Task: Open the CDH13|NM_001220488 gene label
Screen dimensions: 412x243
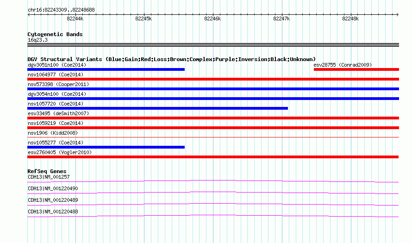Action: point(53,212)
